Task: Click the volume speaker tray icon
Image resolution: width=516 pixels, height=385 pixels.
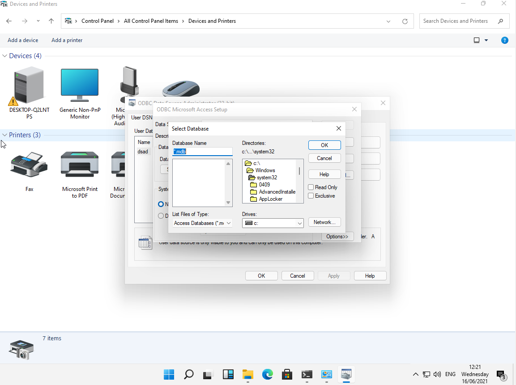Action: 437,374
